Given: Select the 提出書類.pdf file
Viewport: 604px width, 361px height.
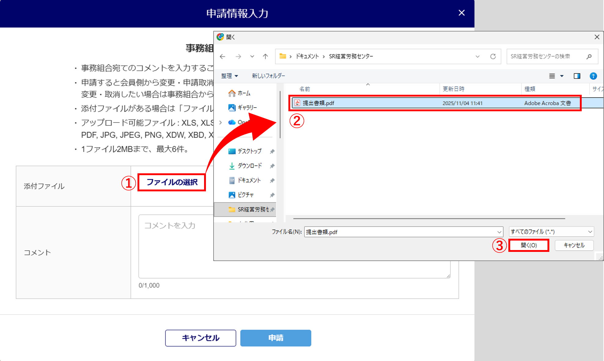Looking at the screenshot, I should (318, 103).
